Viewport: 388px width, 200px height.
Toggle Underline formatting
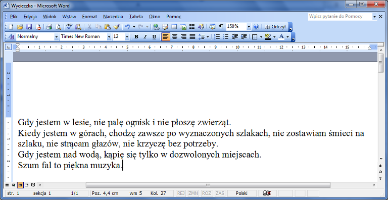(154, 37)
